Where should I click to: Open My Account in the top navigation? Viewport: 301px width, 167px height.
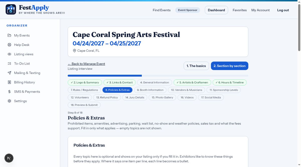(260, 10)
